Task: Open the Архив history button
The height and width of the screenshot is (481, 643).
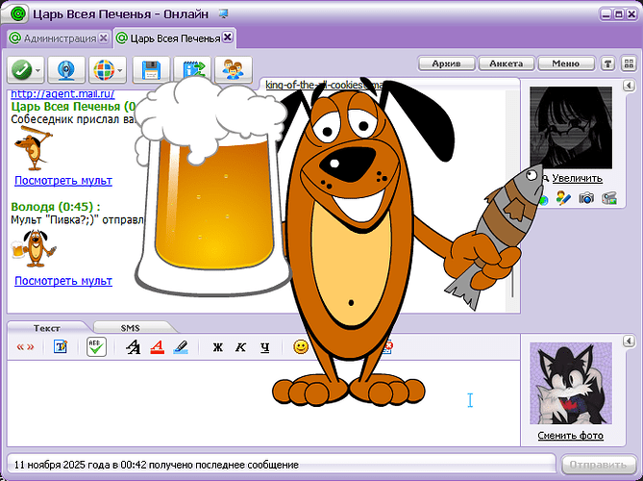Action: 447,63
